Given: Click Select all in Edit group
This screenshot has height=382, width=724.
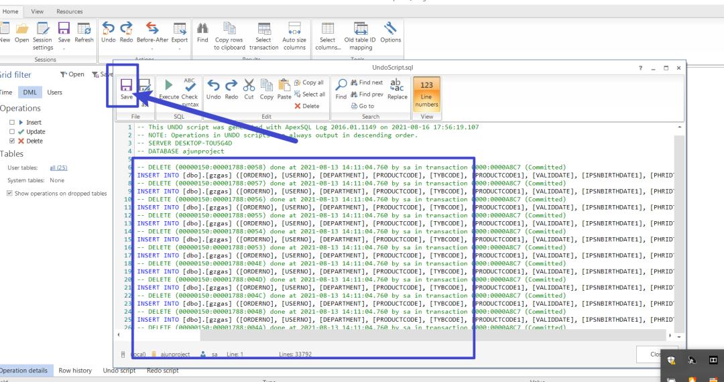Looking at the screenshot, I should (310, 94).
